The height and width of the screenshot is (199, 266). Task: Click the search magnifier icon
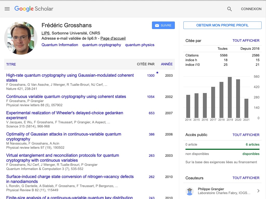coord(229,9)
